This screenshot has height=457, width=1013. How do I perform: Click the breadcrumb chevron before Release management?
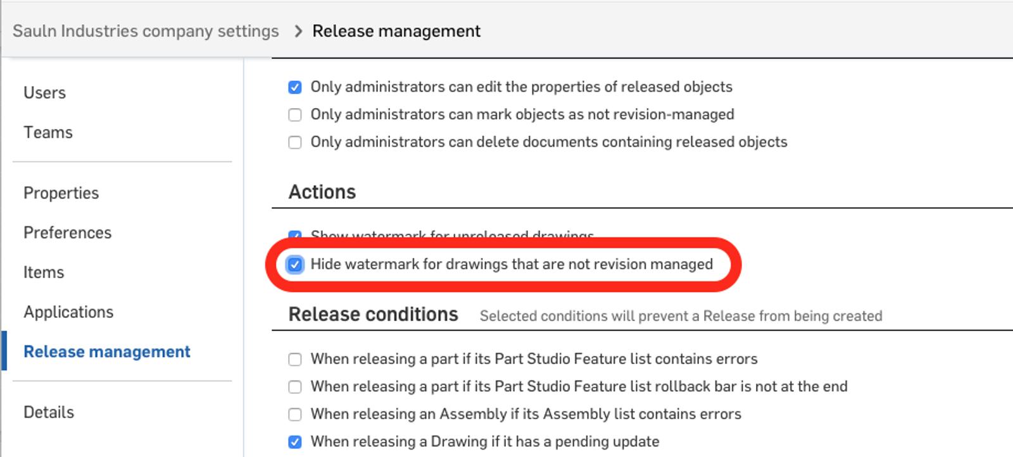(x=298, y=31)
